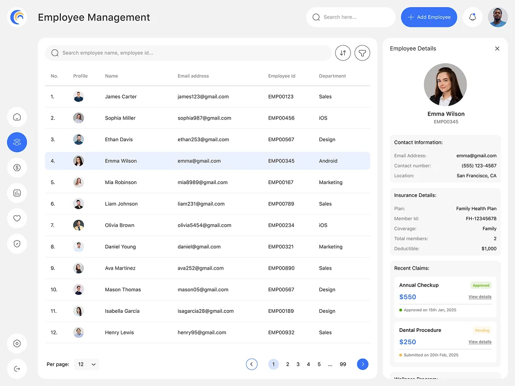Open the Payments section in the sidebar
515x386 pixels.
[x=17, y=167]
